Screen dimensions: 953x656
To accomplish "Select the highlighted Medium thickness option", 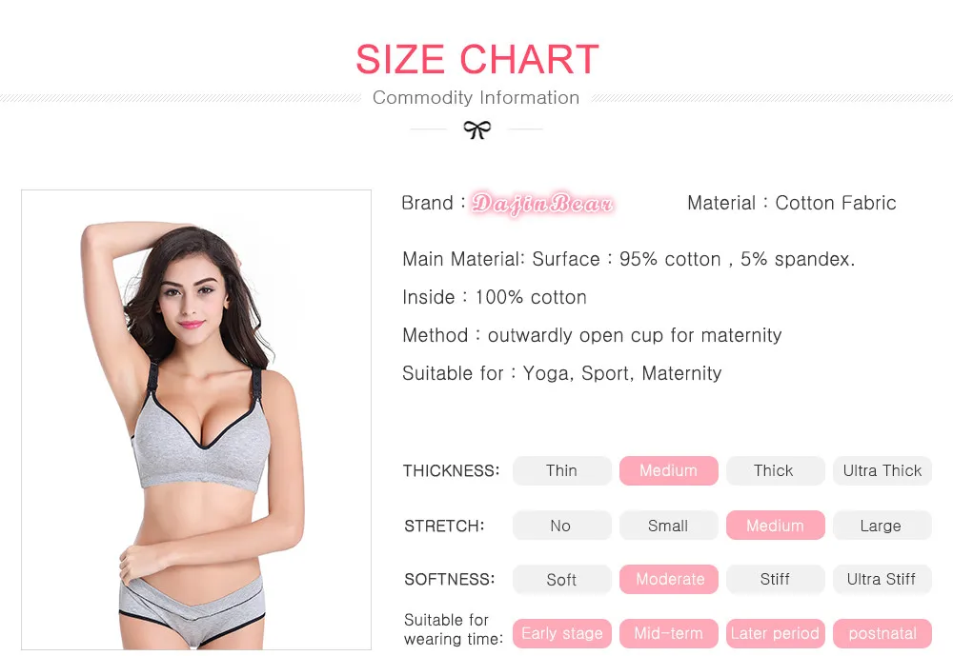I will [669, 470].
